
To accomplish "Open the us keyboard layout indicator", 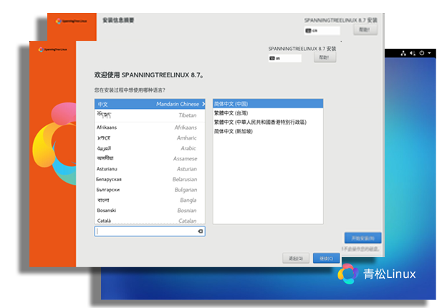I will (285, 58).
